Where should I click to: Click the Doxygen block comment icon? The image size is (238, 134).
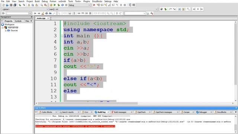[170, 9]
